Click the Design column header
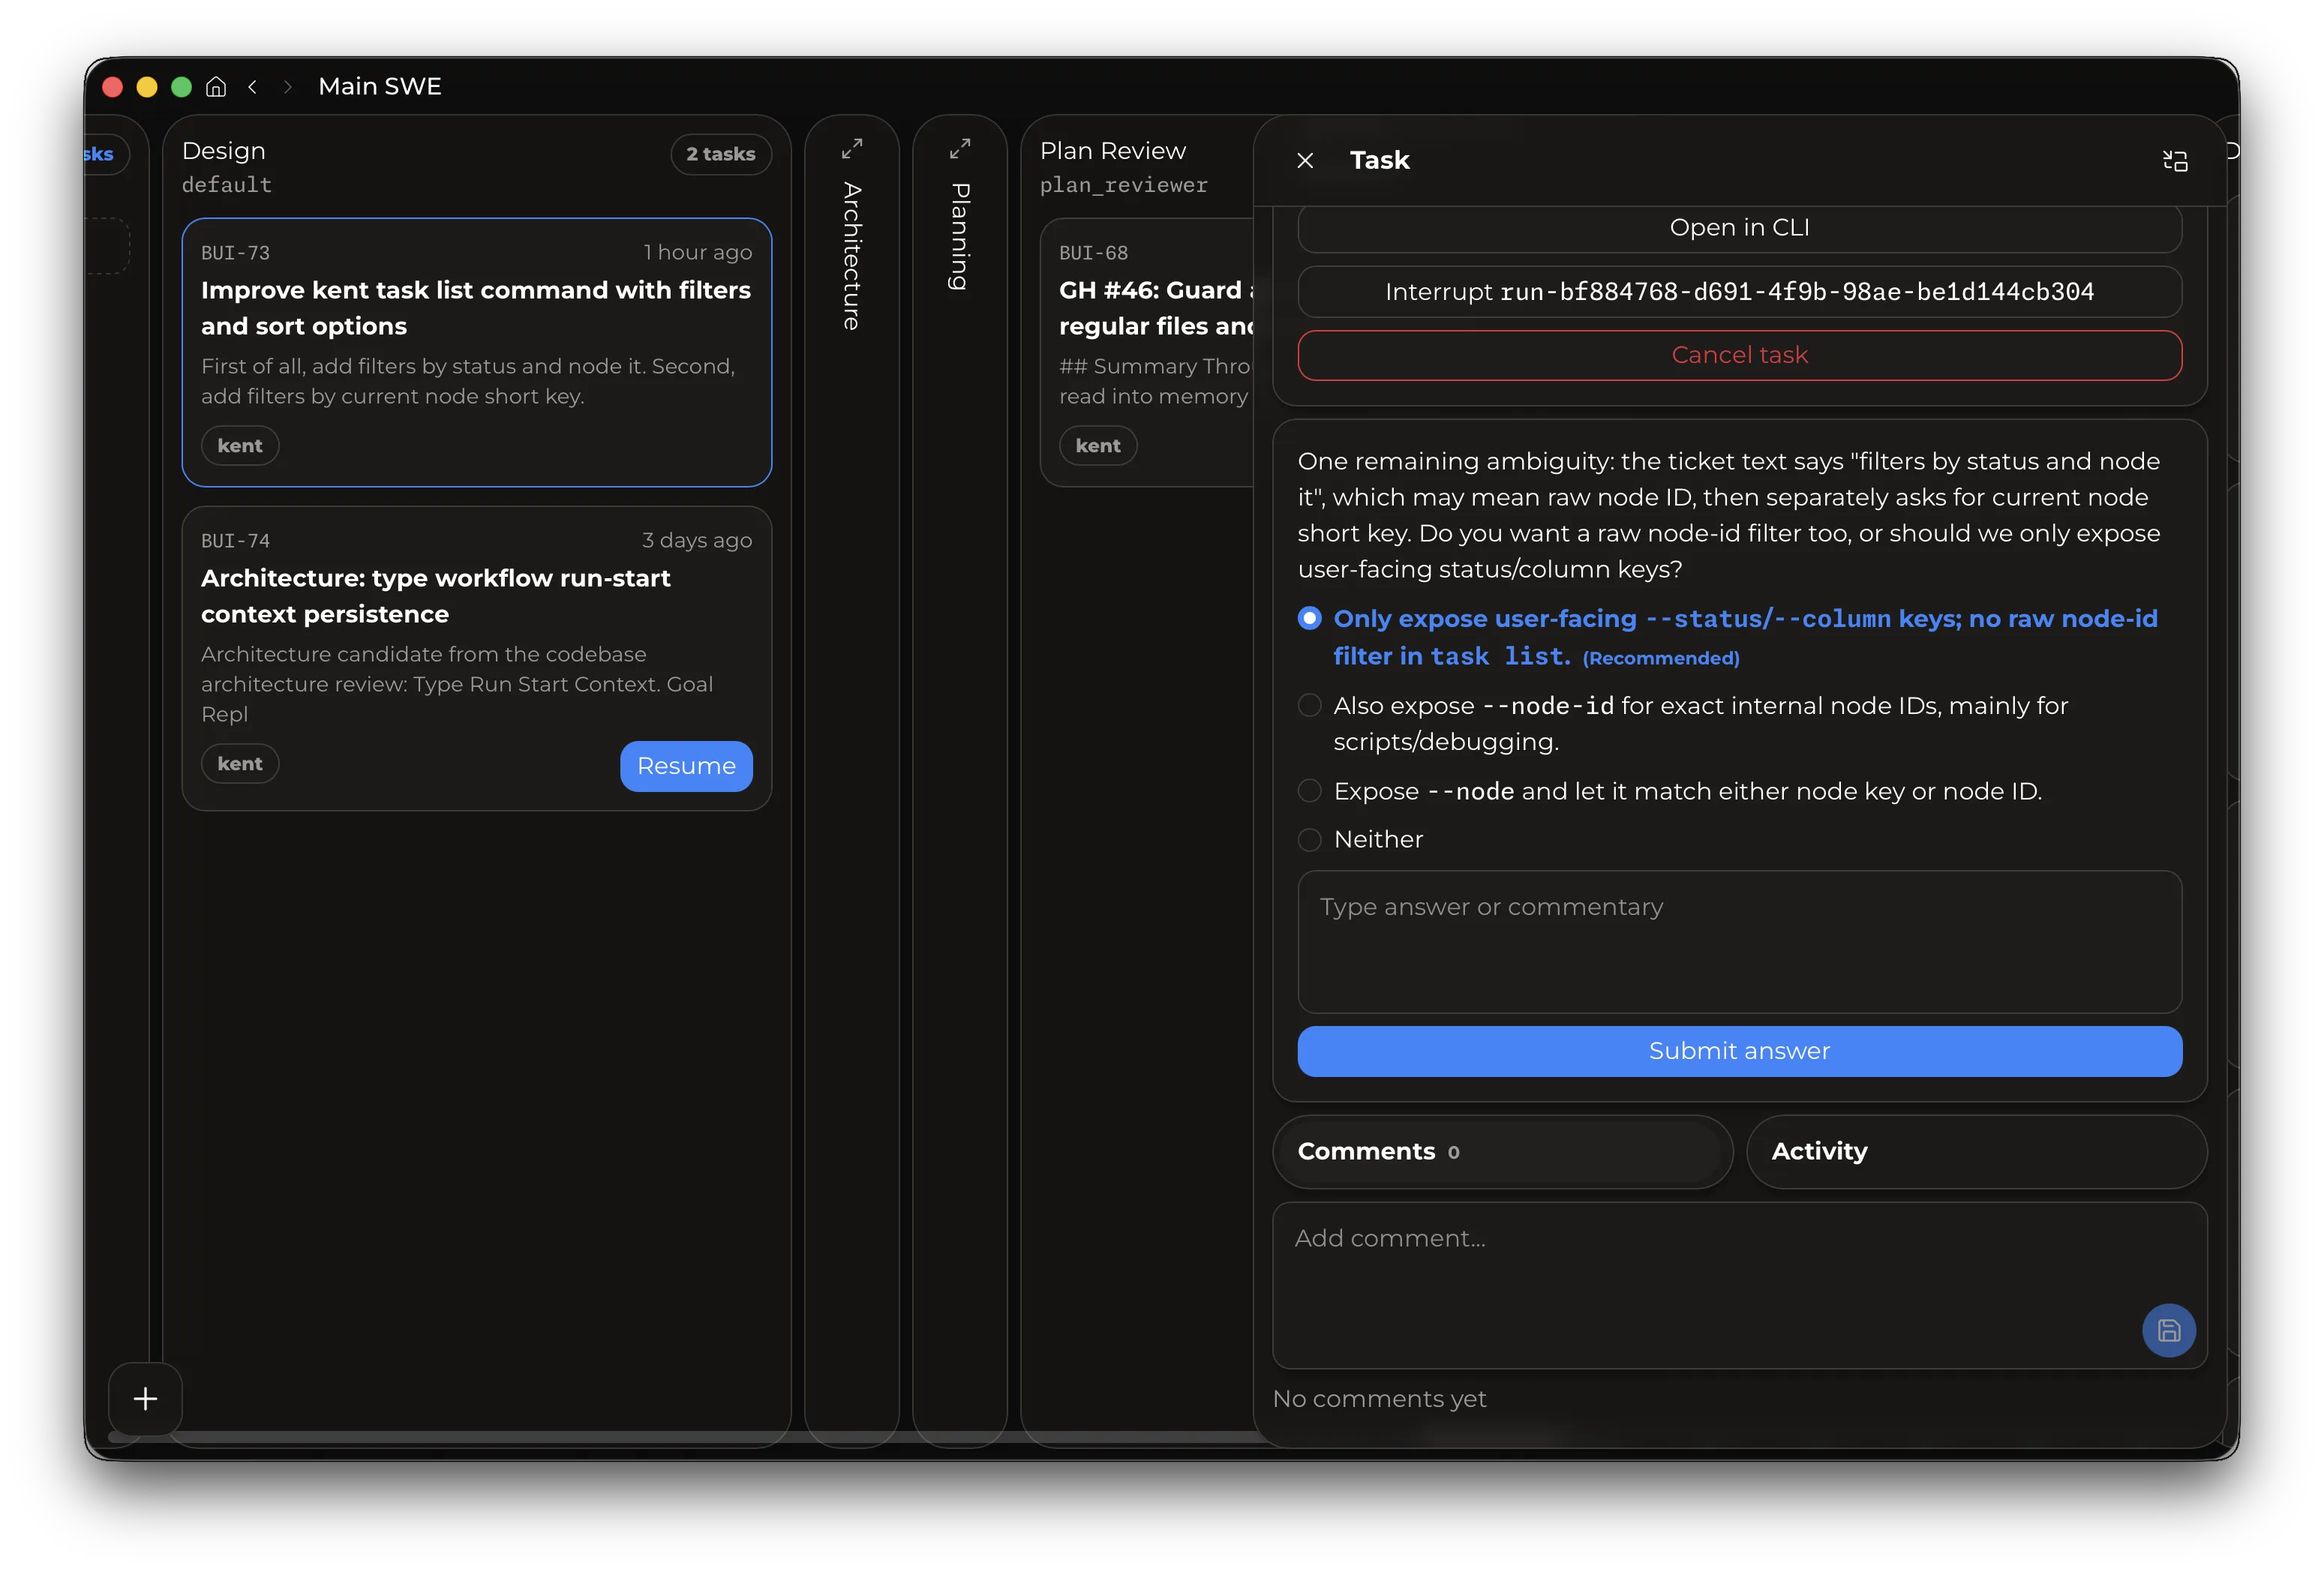The height and width of the screenshot is (1572, 2324). click(x=224, y=151)
